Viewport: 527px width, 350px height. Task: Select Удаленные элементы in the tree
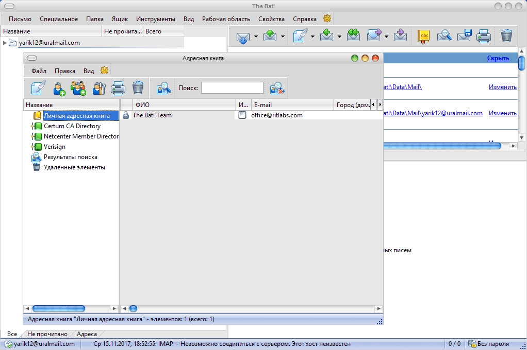(x=74, y=167)
